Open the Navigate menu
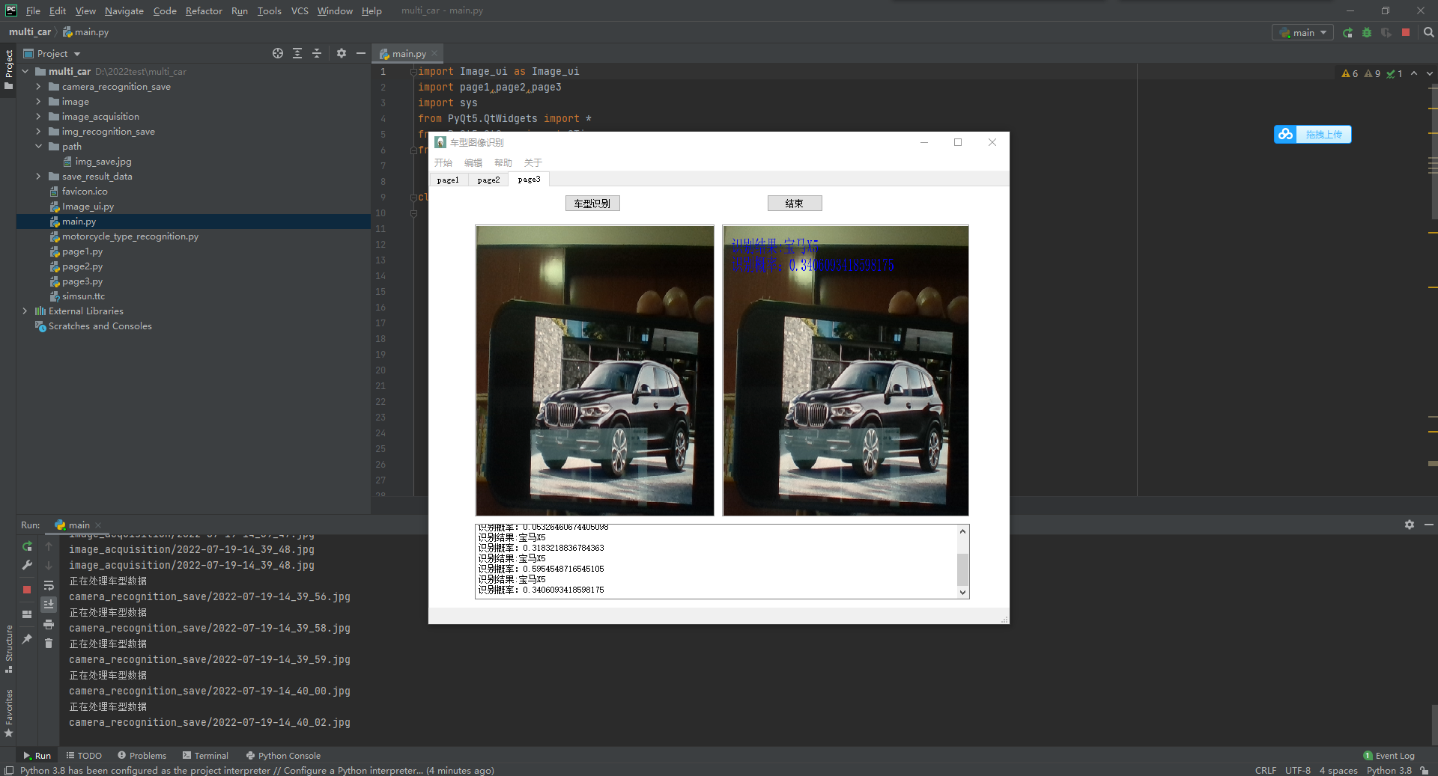1438x776 pixels. coord(124,10)
